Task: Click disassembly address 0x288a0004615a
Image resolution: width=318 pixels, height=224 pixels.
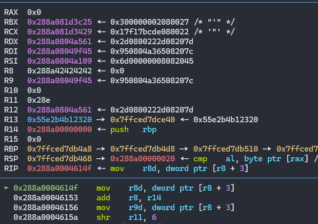Action: pos(46,217)
